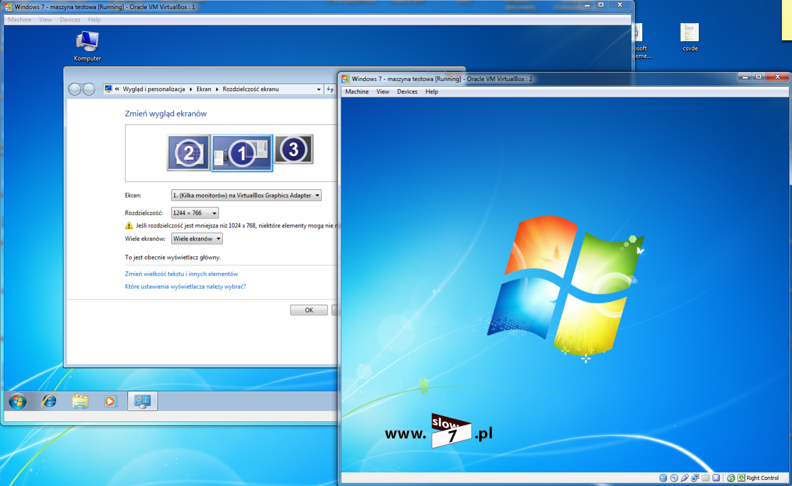Click 'Right Control' host key text
The height and width of the screenshot is (486, 792).
coord(762,478)
